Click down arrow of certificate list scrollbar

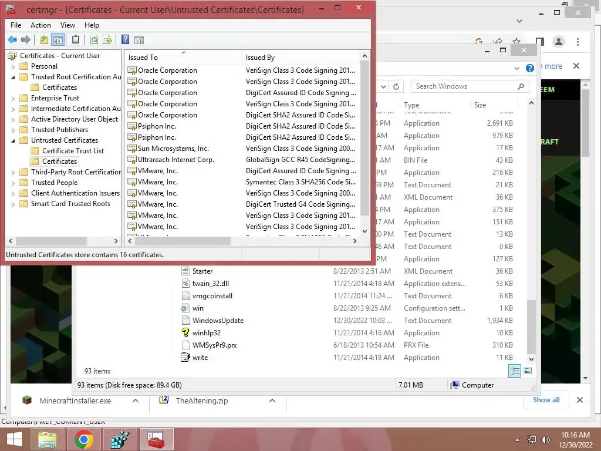click(x=364, y=231)
